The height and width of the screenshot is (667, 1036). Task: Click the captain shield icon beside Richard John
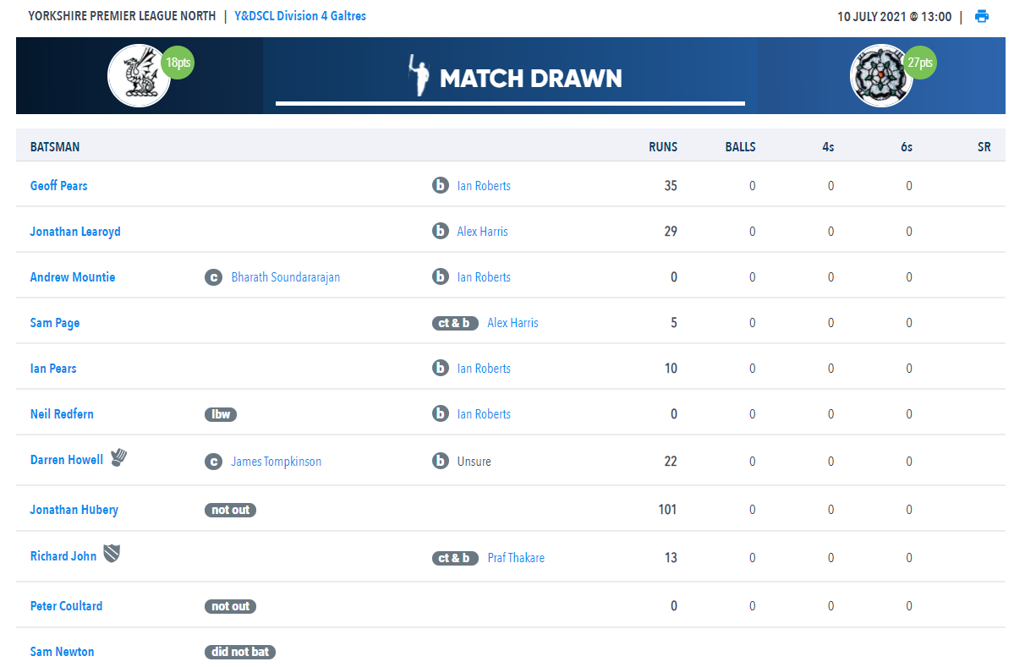coord(112,555)
